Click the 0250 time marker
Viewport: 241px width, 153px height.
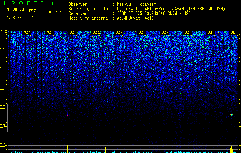(x=233, y=33)
